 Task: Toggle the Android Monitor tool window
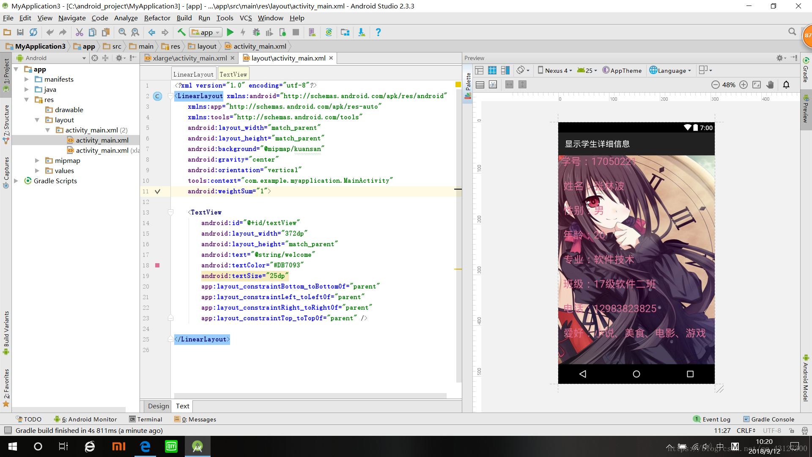coord(85,419)
